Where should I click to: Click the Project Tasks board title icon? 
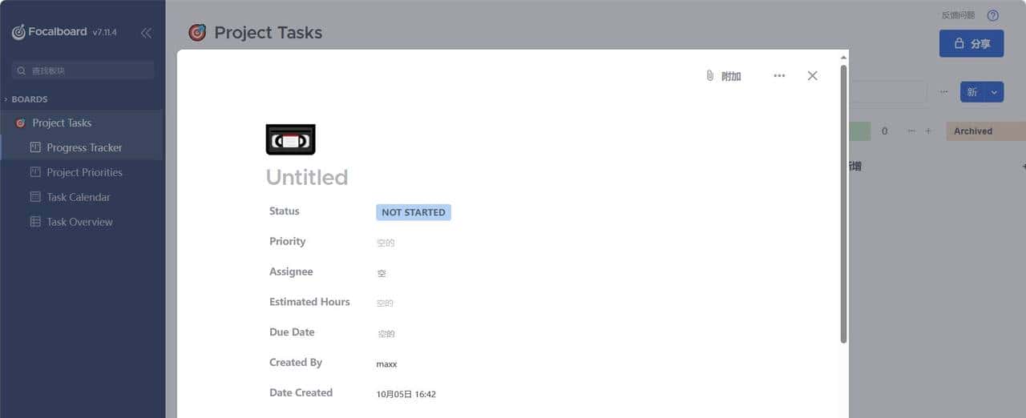coord(197,33)
